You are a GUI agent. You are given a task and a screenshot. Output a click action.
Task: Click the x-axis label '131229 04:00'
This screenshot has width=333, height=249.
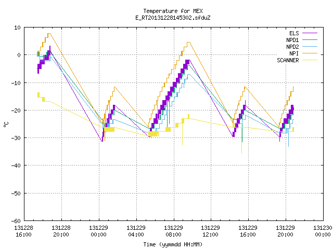click(x=136, y=231)
